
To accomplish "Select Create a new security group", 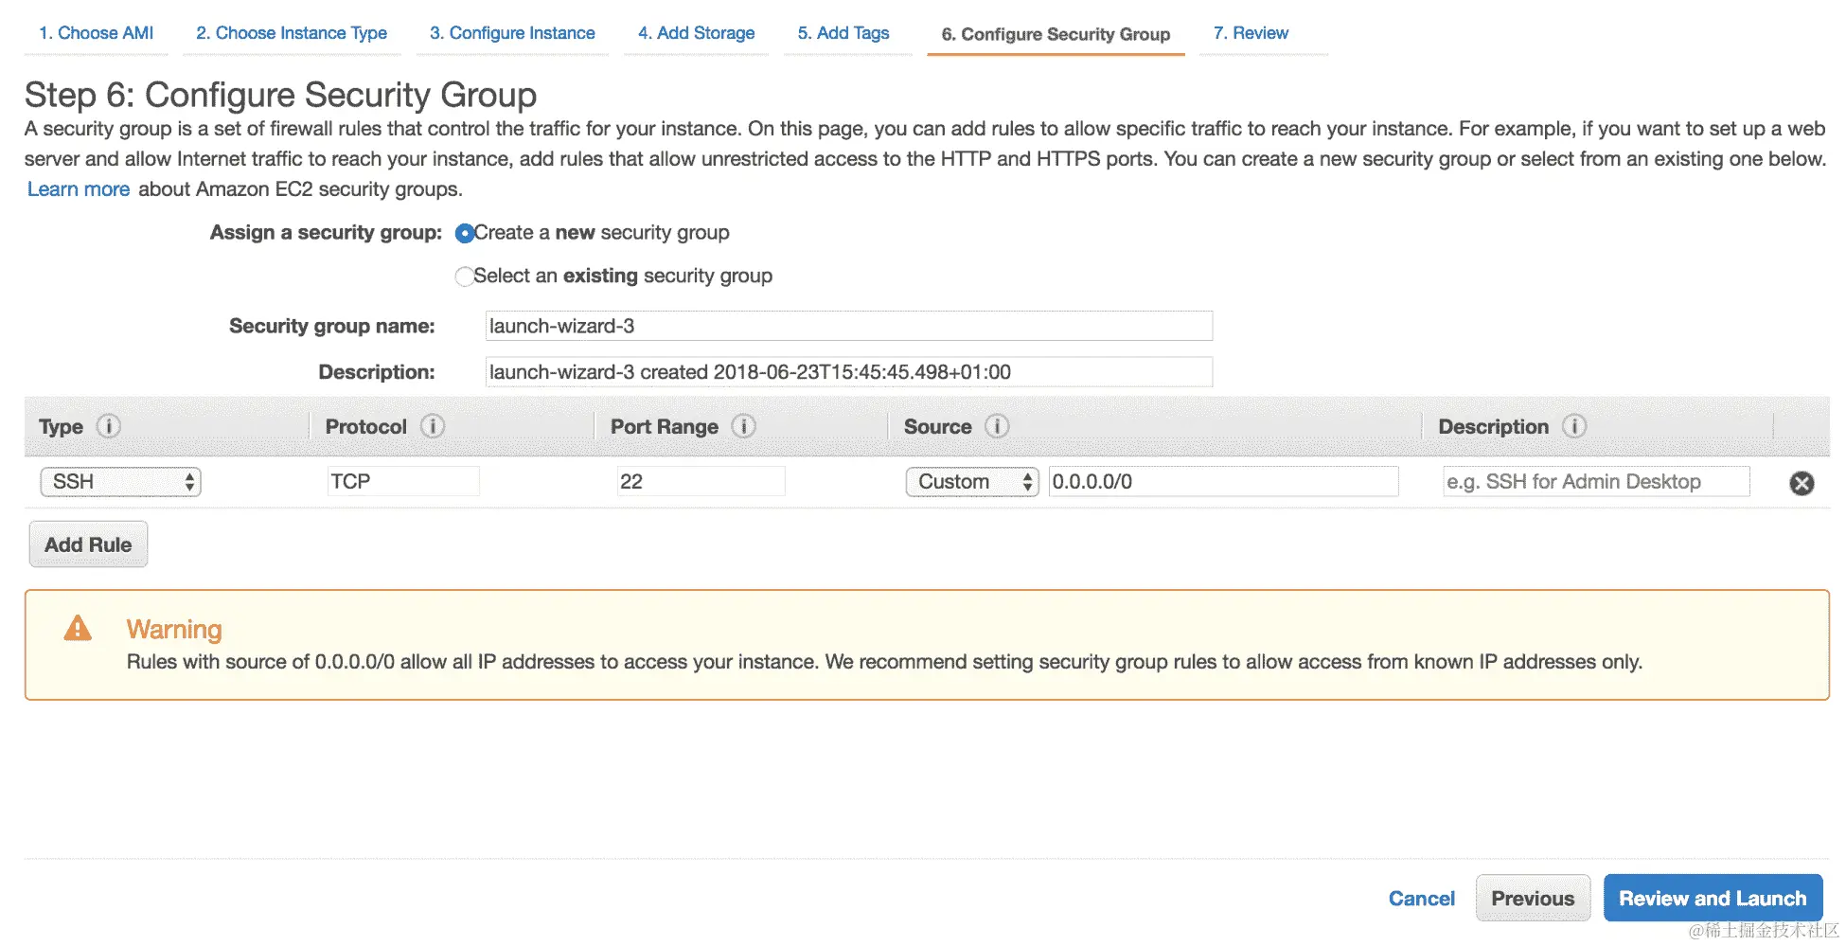I will tap(464, 233).
